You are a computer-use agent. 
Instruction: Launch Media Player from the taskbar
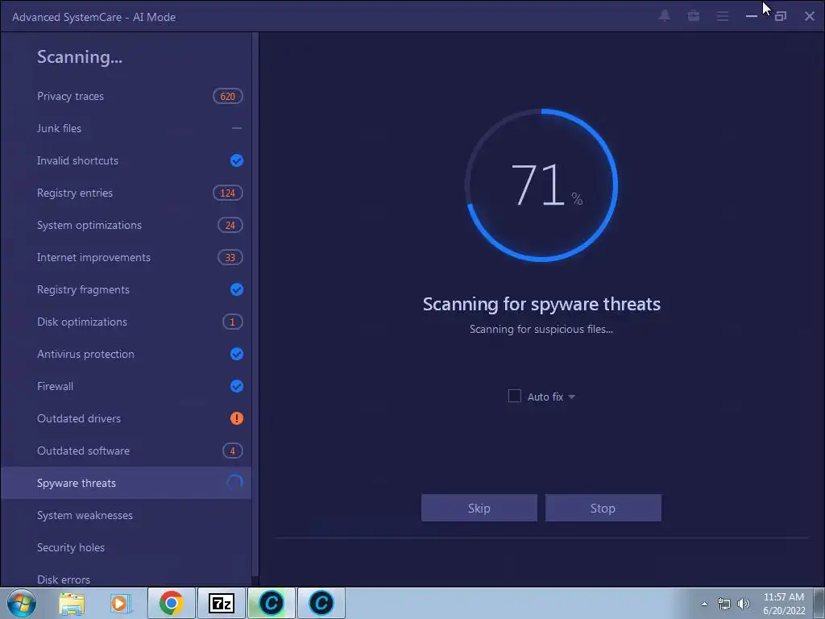pos(120,603)
